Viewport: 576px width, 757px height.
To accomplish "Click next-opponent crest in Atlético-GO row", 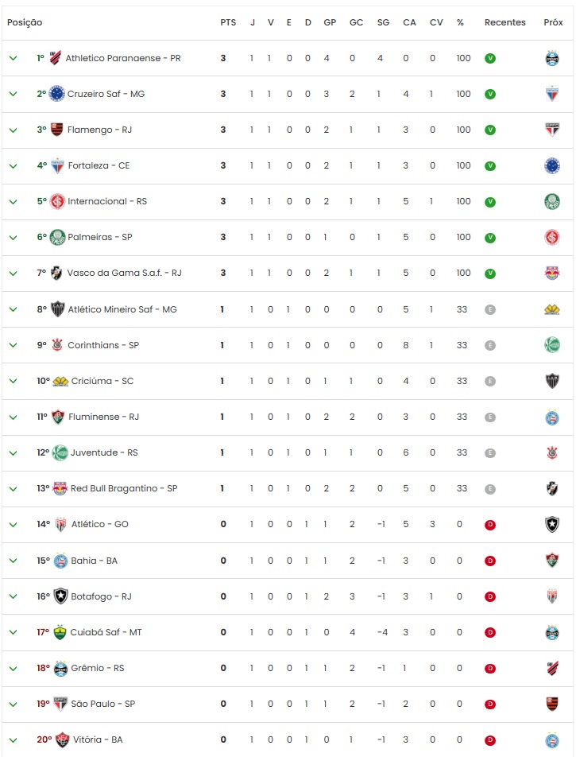I will point(552,525).
